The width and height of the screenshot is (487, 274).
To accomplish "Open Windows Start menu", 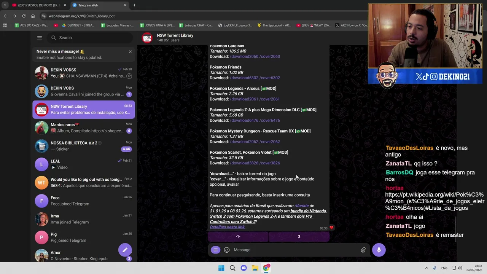I will (221, 268).
